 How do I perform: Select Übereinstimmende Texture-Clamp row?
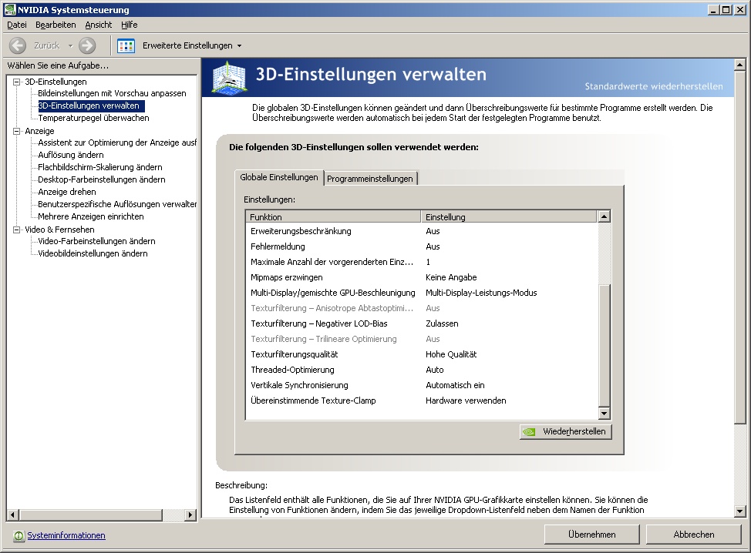pyautogui.click(x=423, y=401)
